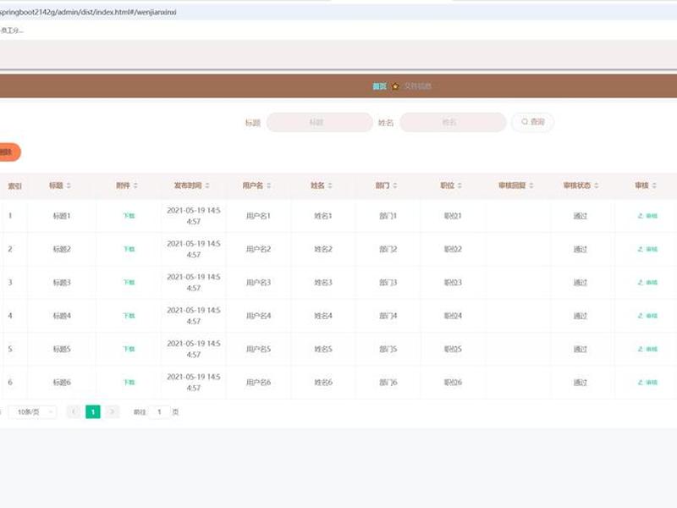Click the 文件信息 breadcrumb item
This screenshot has width=677, height=508.
[x=417, y=86]
